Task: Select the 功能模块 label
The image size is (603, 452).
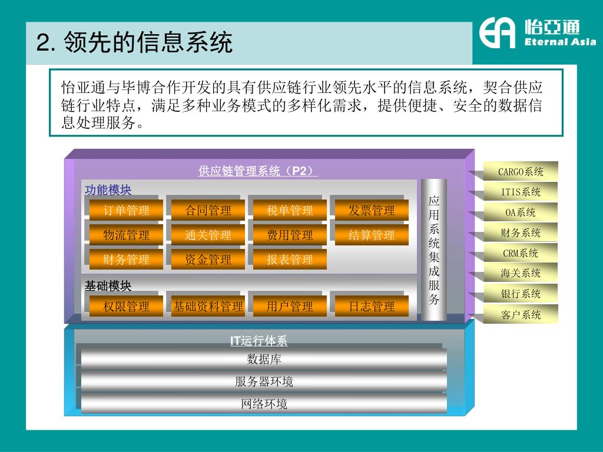Action: pos(108,190)
